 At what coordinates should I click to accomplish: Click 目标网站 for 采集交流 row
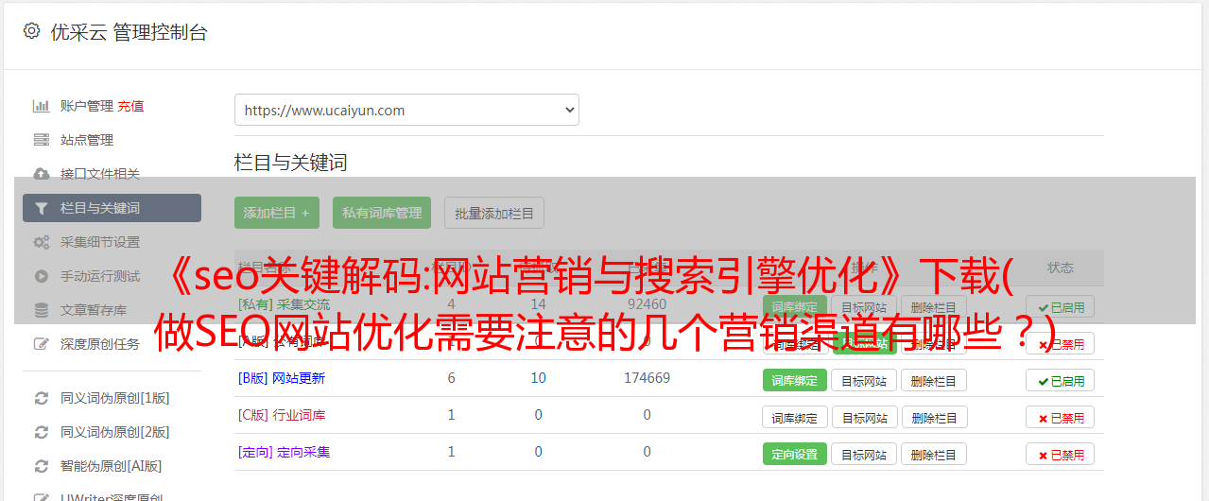coord(864,306)
